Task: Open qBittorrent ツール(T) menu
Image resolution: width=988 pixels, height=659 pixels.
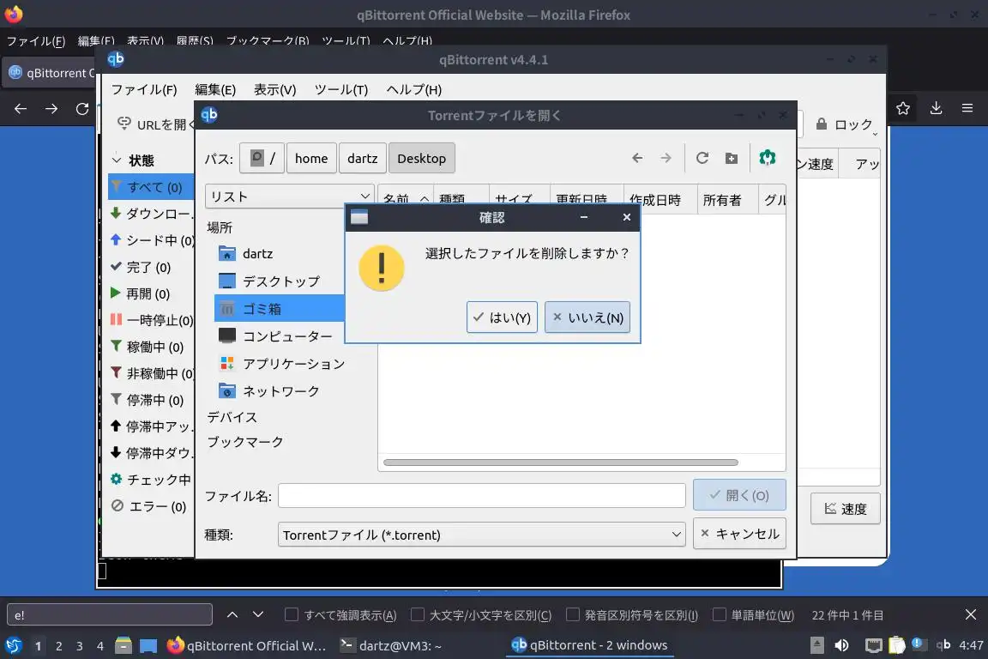Action: click(x=340, y=89)
